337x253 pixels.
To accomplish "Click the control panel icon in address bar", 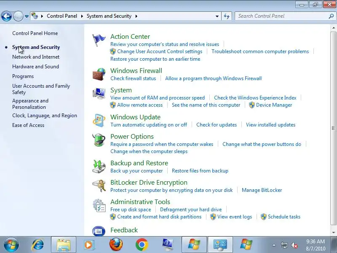I will click(35, 16).
